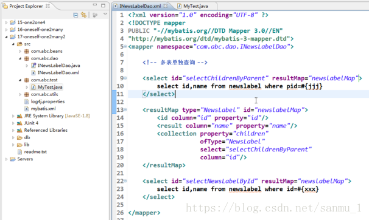Expand the lib folder
Viewport: 369px width, 220px height.
point(13,145)
